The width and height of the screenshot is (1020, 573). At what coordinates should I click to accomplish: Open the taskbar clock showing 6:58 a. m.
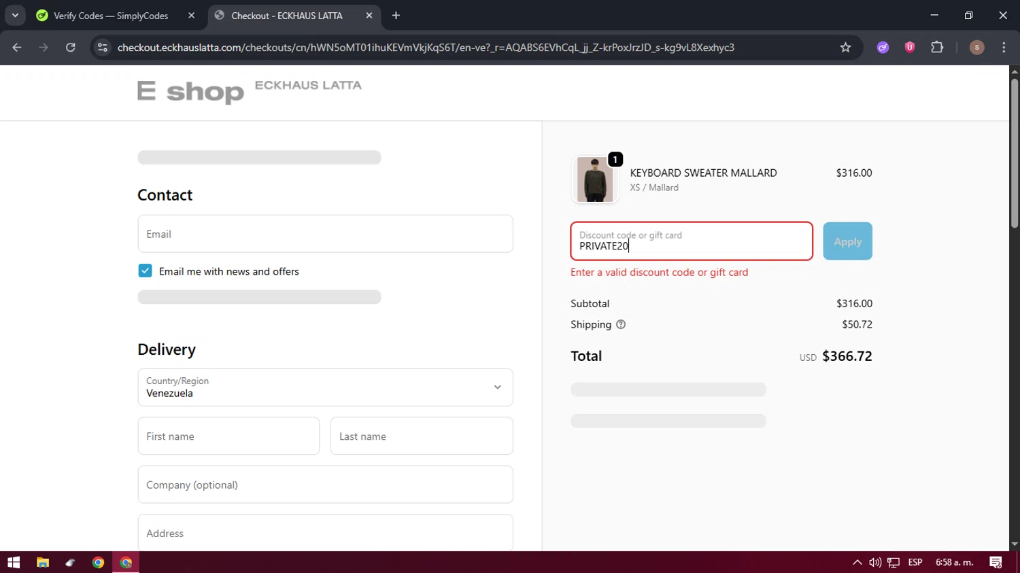[x=954, y=562]
